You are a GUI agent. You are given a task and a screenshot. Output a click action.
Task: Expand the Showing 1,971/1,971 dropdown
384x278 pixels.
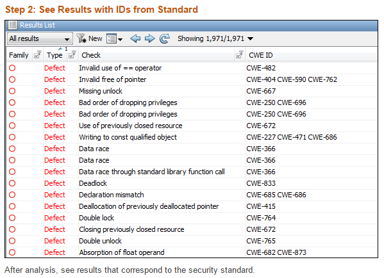(250, 38)
